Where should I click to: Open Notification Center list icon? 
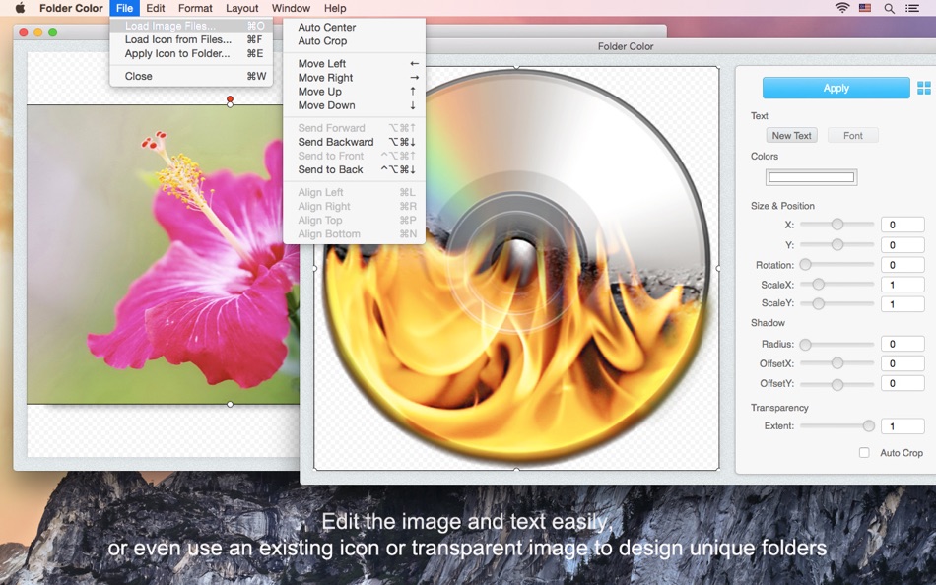coord(911,8)
